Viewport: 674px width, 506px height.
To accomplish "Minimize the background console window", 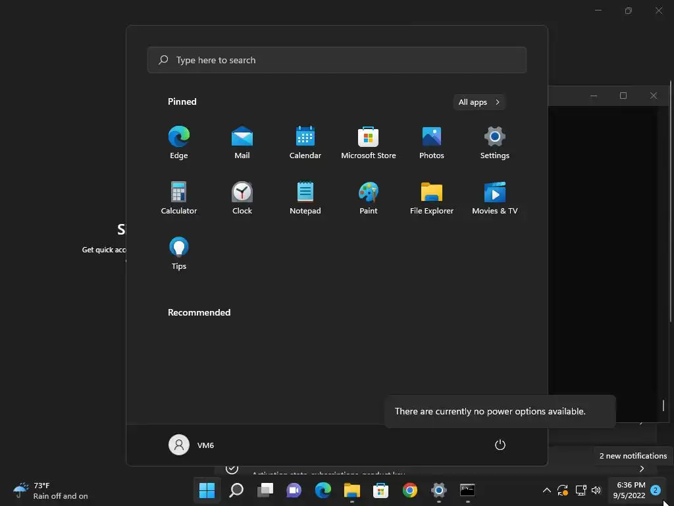I will (x=594, y=96).
